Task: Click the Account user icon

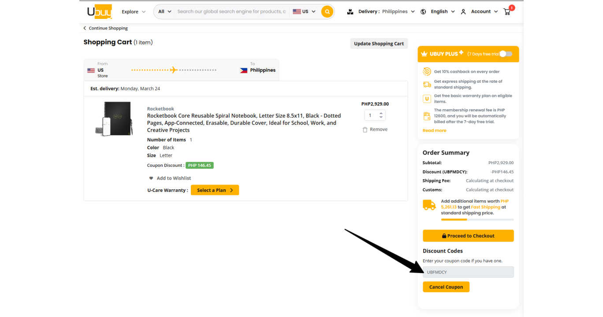Action: click(463, 12)
